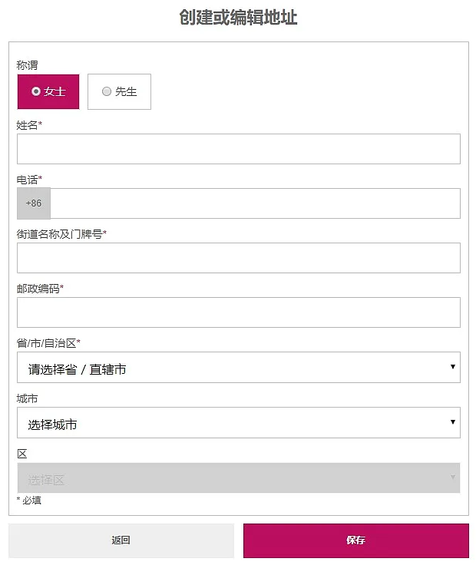Click the 省/市/自治区 field label

[48, 343]
